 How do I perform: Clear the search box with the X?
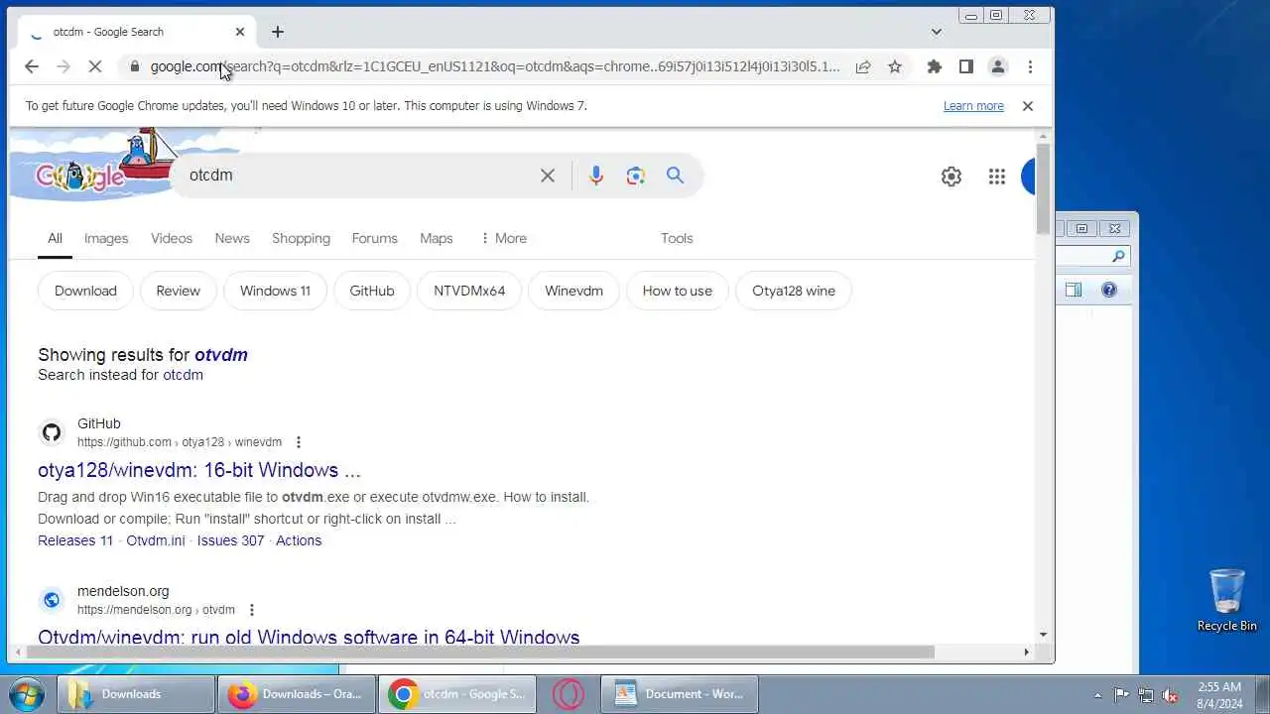click(548, 176)
